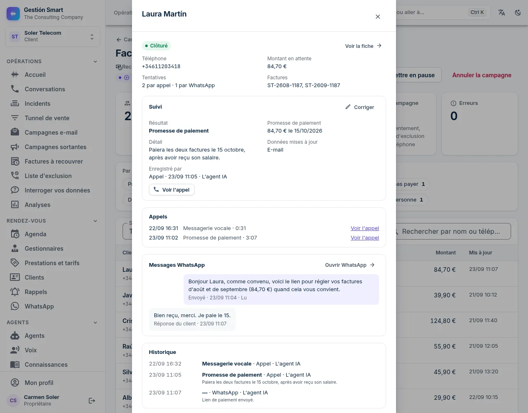Screen dimensions: 528x413
Task: Open Mon profil in the sidebar
Action: 53,383
